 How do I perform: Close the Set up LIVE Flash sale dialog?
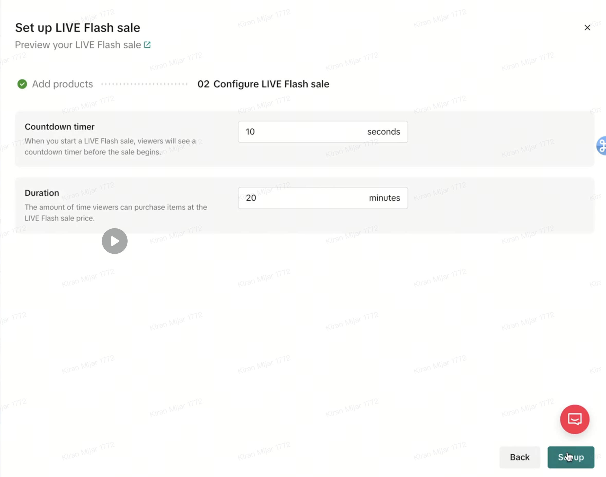coord(587,28)
